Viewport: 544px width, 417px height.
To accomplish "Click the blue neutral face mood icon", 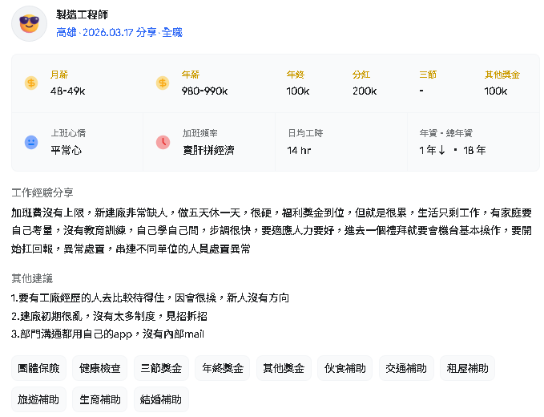I will pyautogui.click(x=31, y=143).
